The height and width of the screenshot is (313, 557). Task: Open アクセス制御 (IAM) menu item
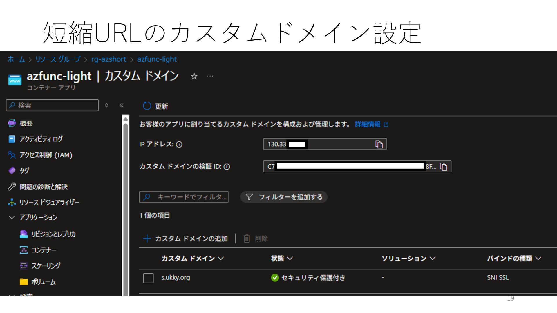[46, 155]
